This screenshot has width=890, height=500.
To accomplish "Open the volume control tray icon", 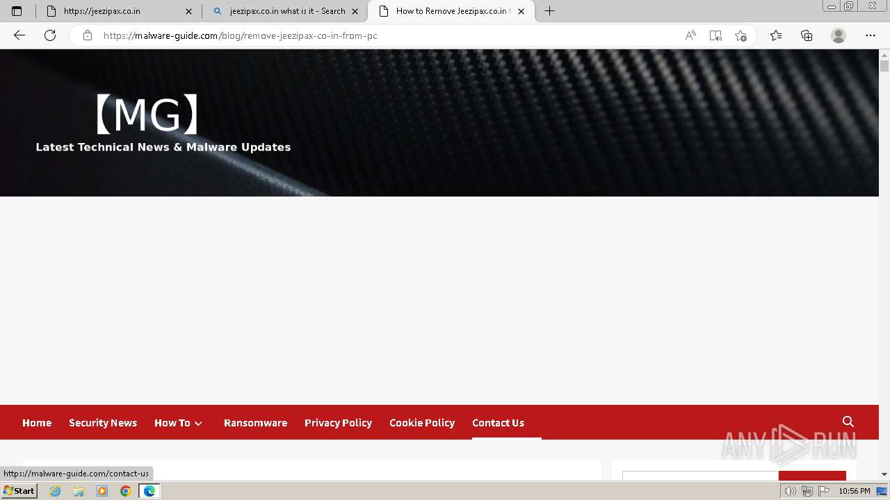I will coord(791,491).
